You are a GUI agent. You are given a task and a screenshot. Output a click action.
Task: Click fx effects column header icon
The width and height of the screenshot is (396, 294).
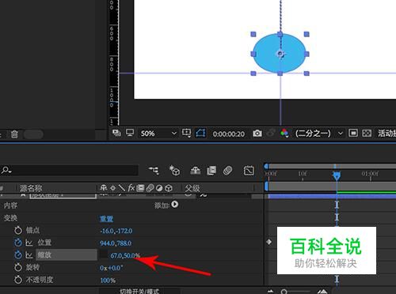[x=131, y=188]
